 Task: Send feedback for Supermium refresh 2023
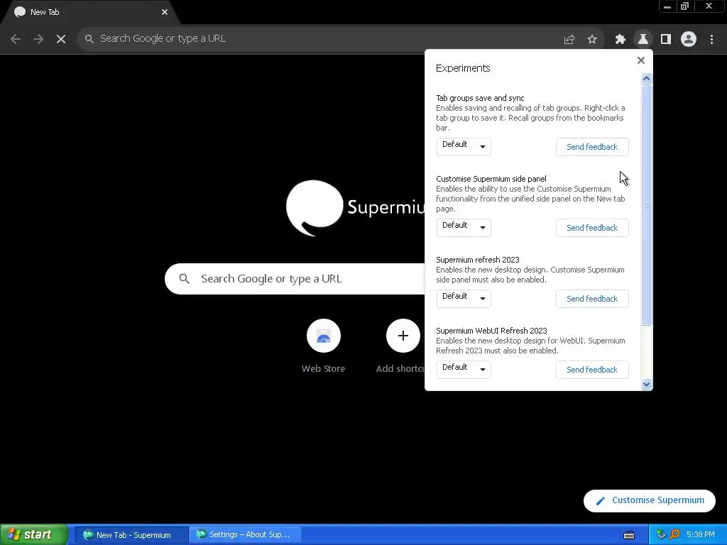click(x=592, y=299)
